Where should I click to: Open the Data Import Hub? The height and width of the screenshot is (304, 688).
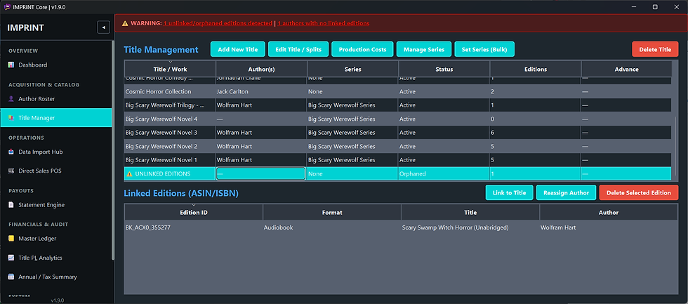tap(55, 152)
